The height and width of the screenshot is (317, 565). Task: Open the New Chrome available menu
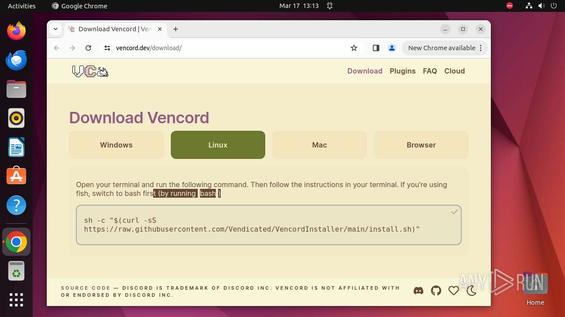(445, 48)
